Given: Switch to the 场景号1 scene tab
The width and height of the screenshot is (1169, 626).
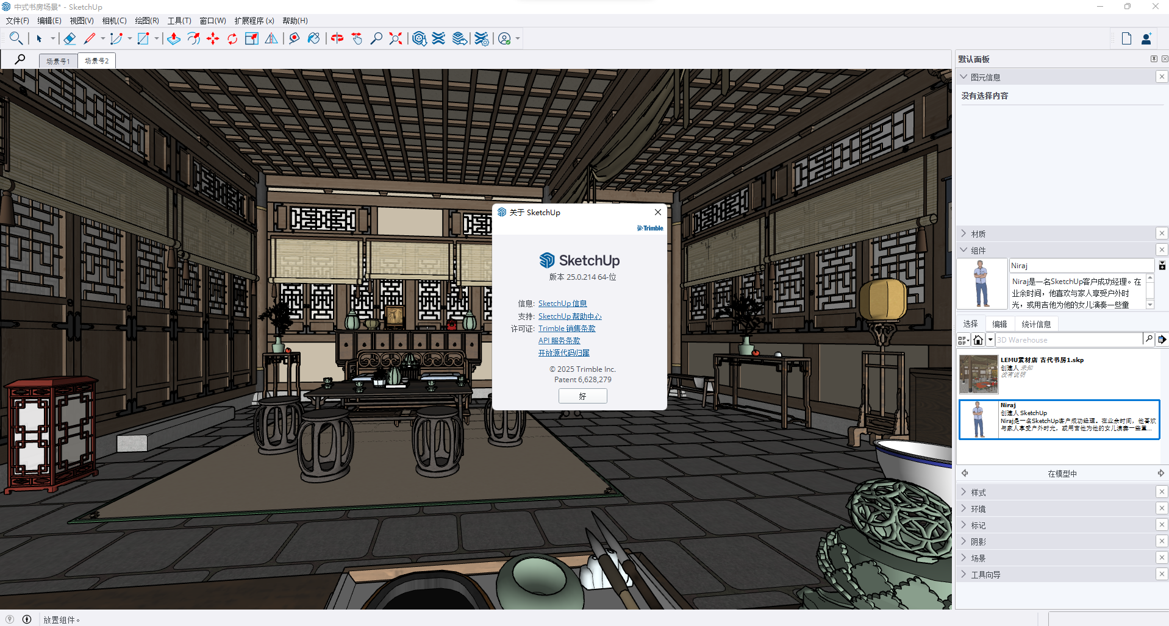Looking at the screenshot, I should 59,61.
